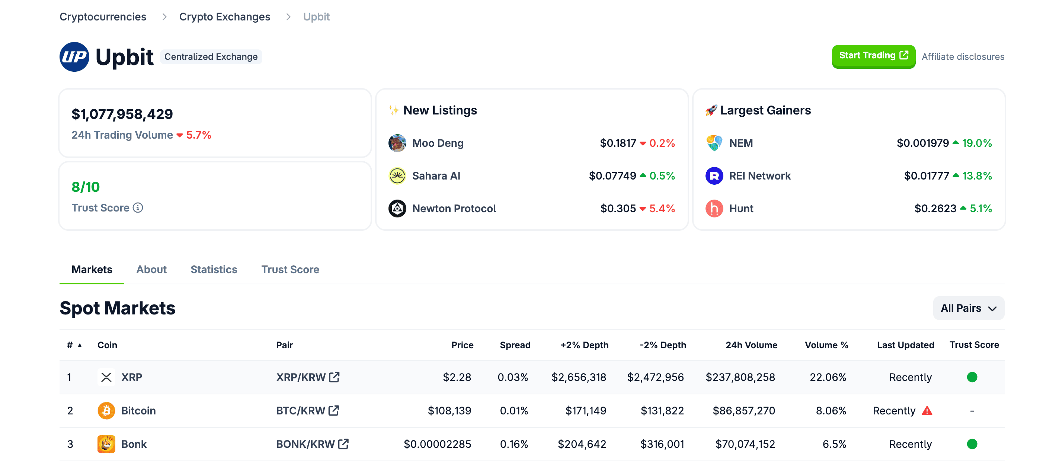Click the Bonk coin name in table
Screen dimensions: 1059x462
tap(134, 444)
